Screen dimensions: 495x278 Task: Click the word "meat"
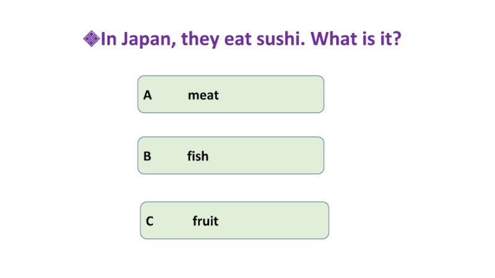pos(204,96)
